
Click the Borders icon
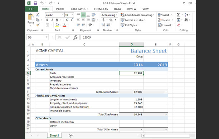pyautogui.click(x=48, y=25)
